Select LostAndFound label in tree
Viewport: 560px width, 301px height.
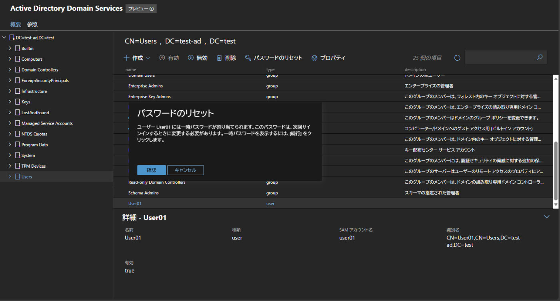click(35, 113)
